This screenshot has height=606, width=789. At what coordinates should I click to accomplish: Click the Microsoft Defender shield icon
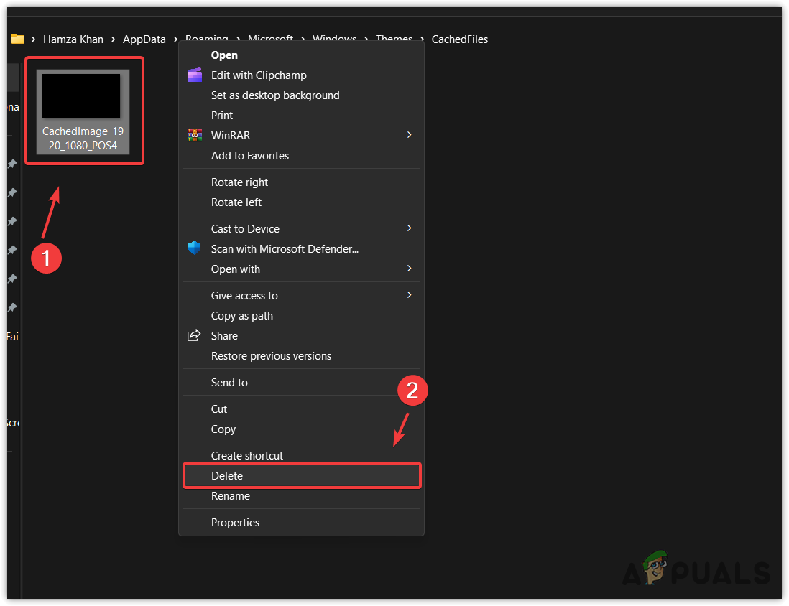[194, 248]
